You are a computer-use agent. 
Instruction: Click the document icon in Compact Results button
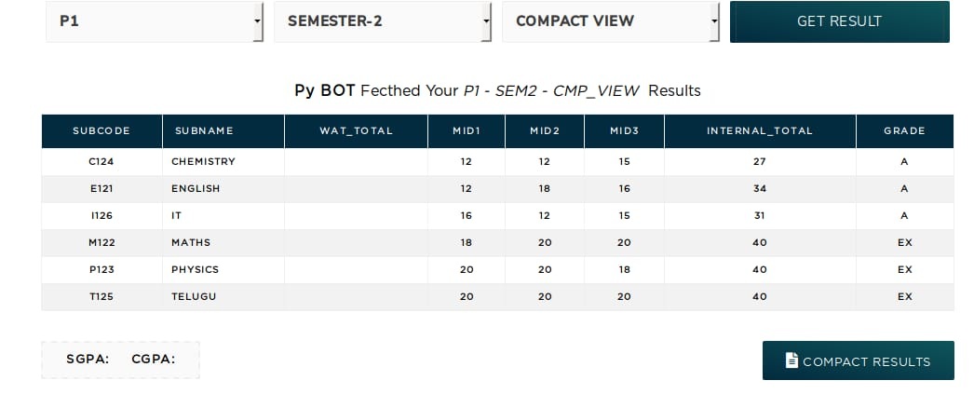point(791,360)
